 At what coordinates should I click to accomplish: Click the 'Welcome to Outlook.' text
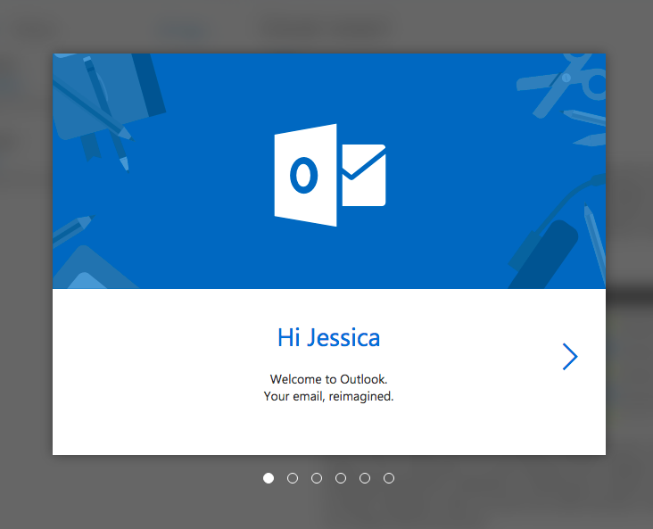pos(328,379)
